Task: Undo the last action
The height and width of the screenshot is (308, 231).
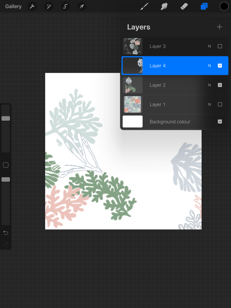Action: click(6, 233)
